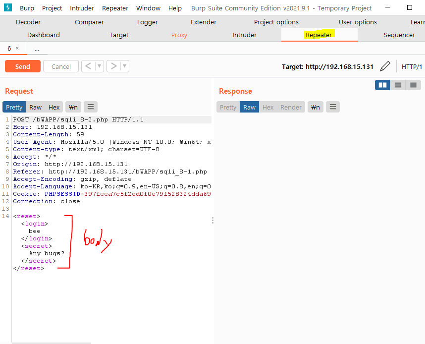Open the Repeater menu in menu bar

115,8
